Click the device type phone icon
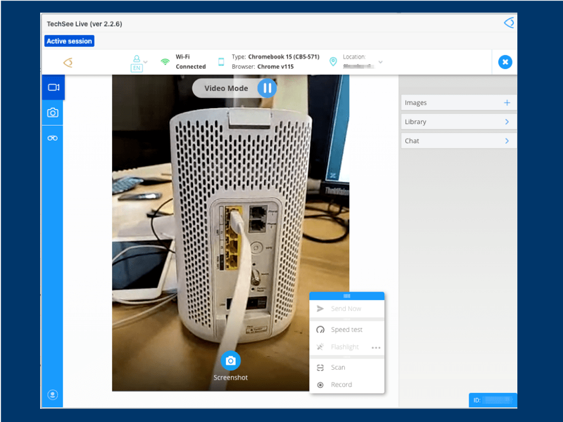The height and width of the screenshot is (422, 563). (222, 62)
